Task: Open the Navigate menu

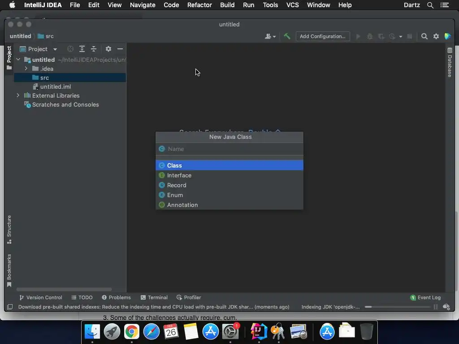Action: click(x=143, y=5)
